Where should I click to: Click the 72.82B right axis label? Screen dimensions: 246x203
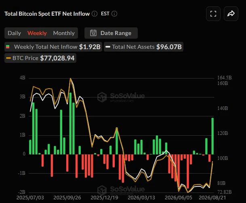coord(224,192)
